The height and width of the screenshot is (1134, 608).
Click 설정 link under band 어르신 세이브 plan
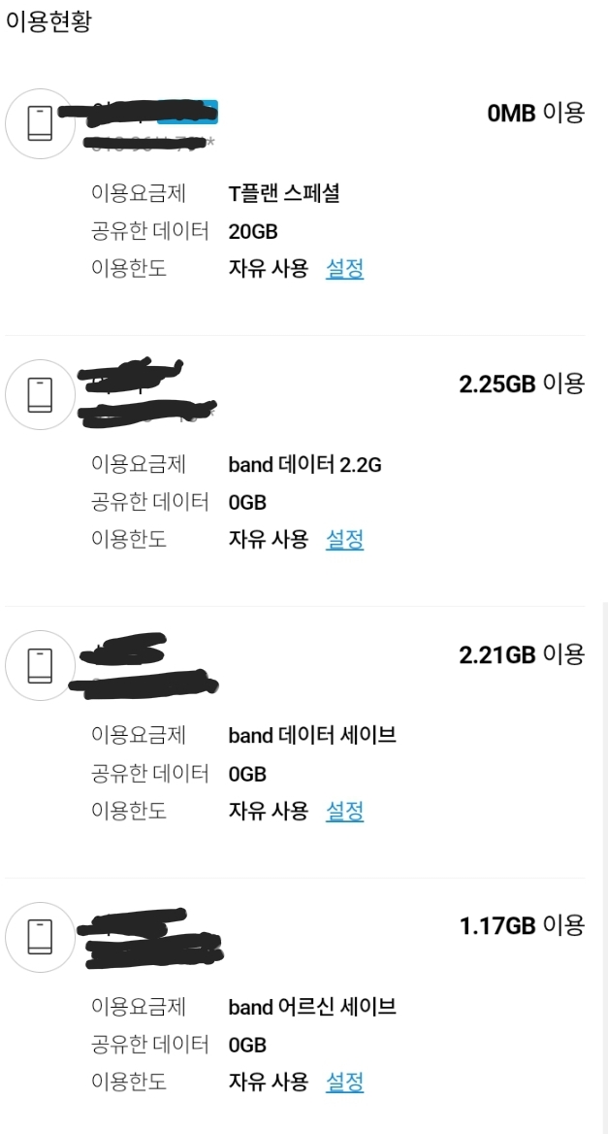(344, 1082)
